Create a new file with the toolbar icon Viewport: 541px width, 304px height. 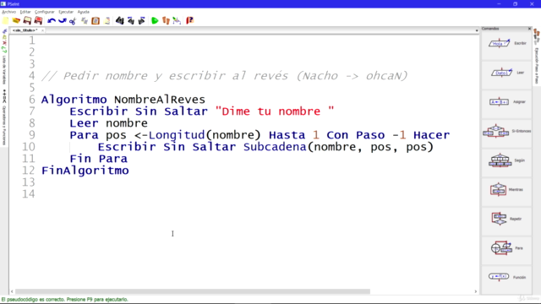tap(6, 20)
